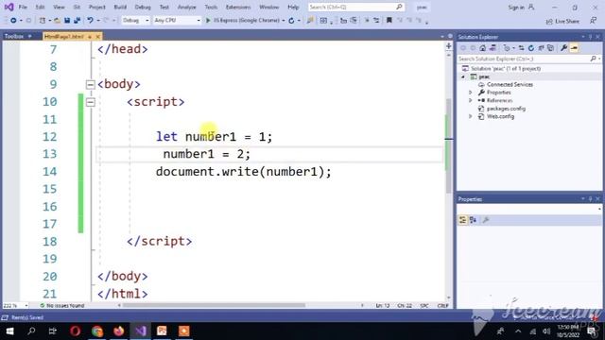605x340 pixels.
Task: Open the Build menu
Action: coord(120,7)
